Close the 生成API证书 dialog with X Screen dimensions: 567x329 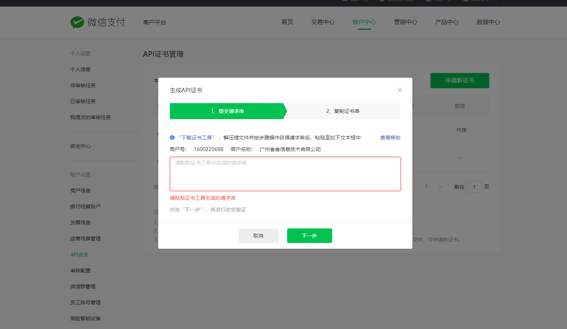click(400, 90)
